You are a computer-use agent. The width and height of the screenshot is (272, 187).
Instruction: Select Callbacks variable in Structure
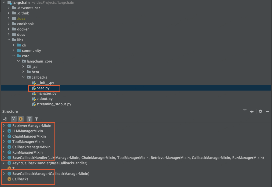[x=20, y=179]
